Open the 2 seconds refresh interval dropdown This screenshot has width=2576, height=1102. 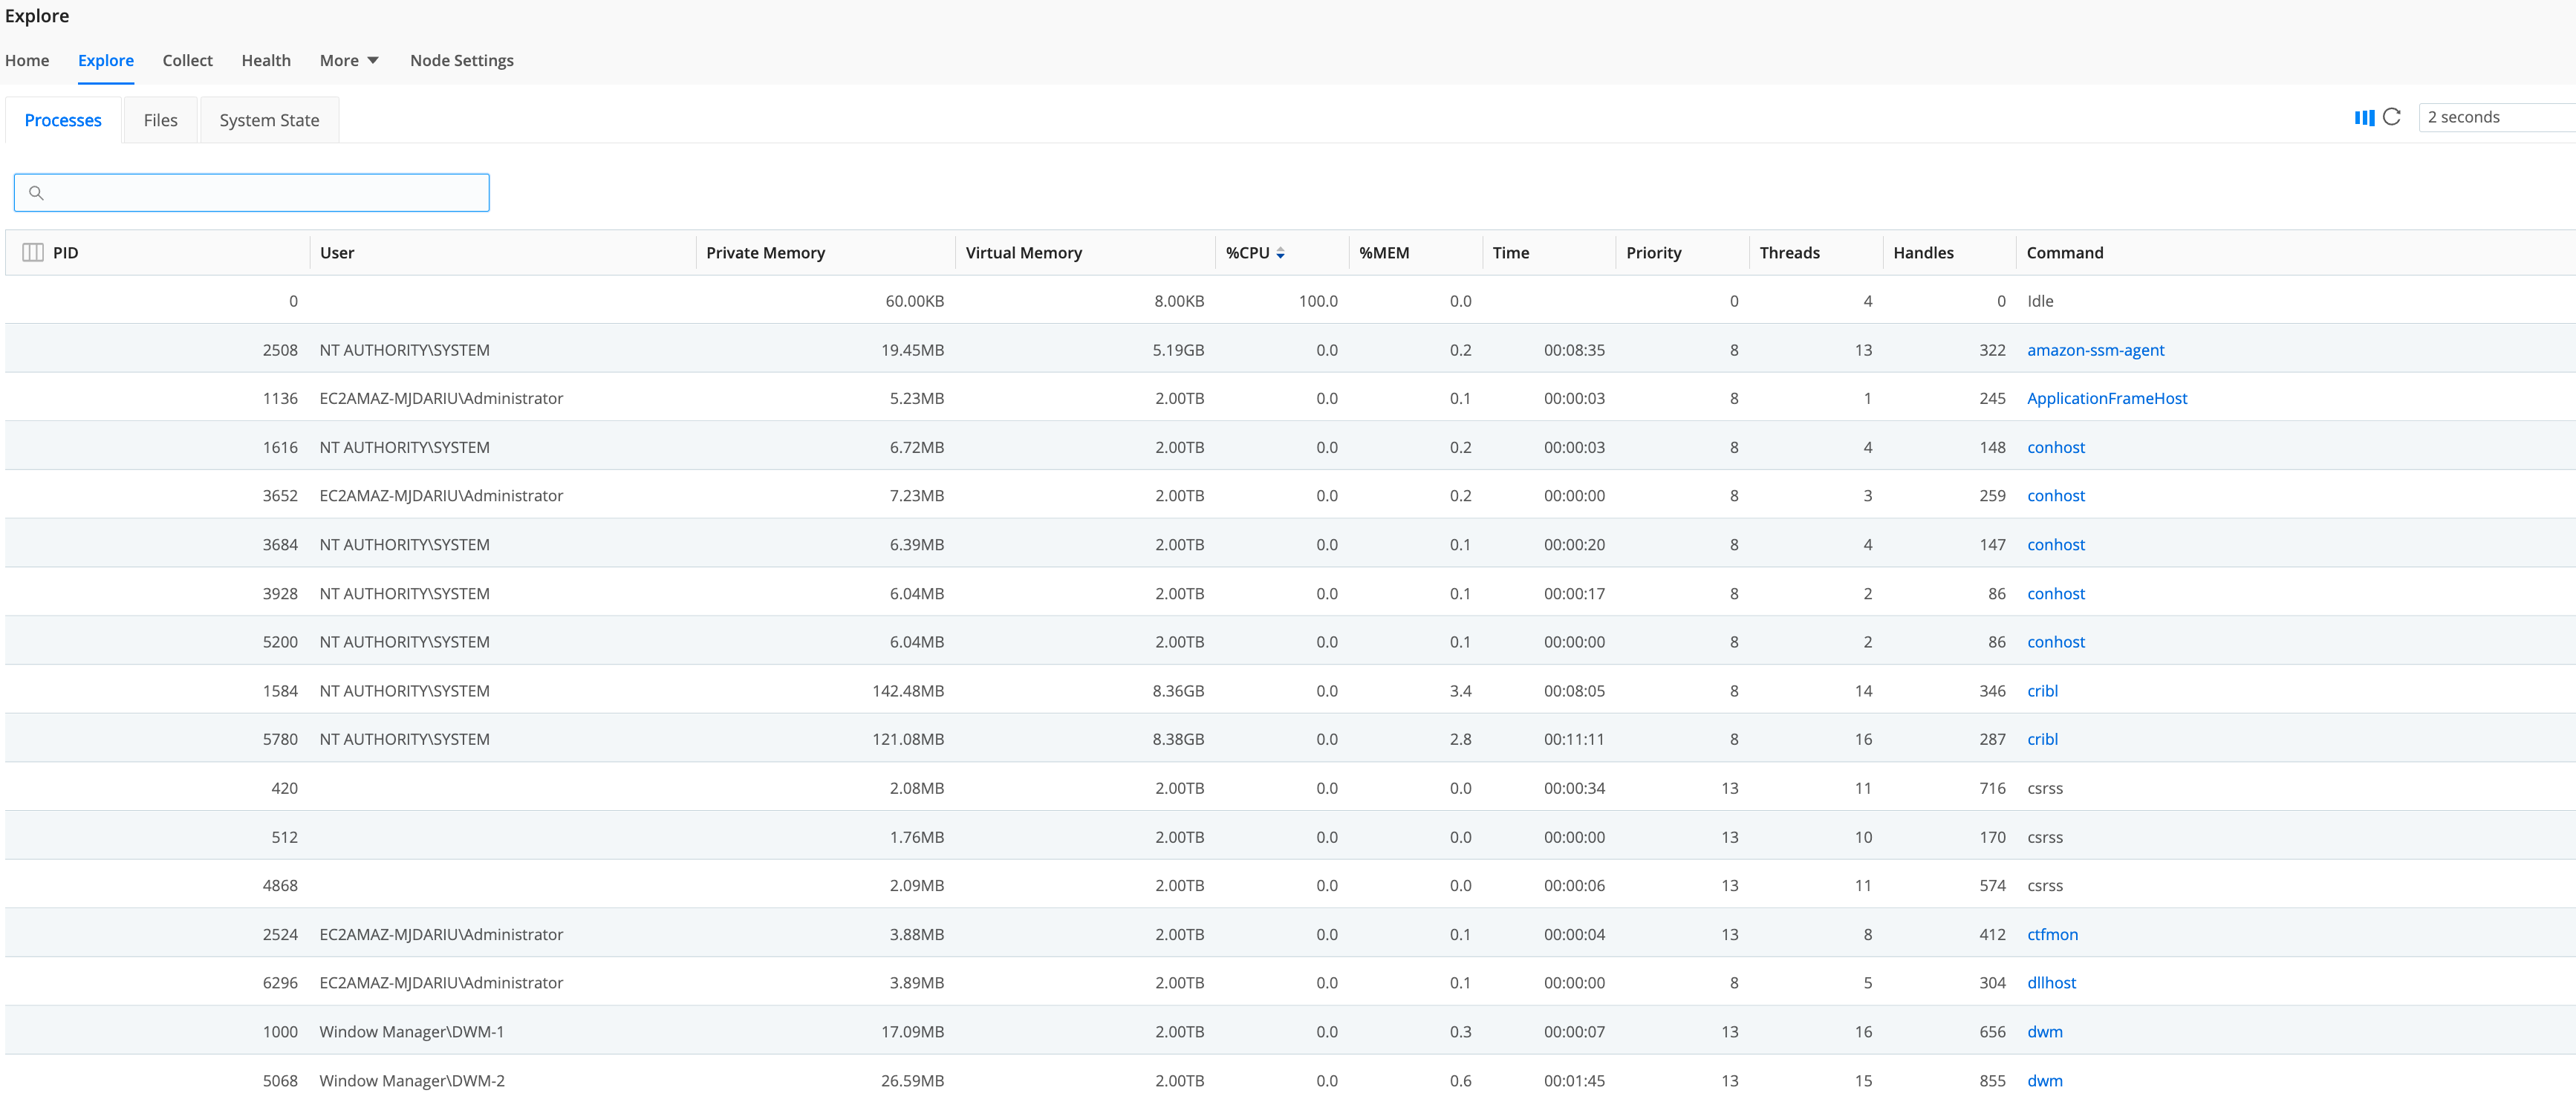[x=2496, y=116]
